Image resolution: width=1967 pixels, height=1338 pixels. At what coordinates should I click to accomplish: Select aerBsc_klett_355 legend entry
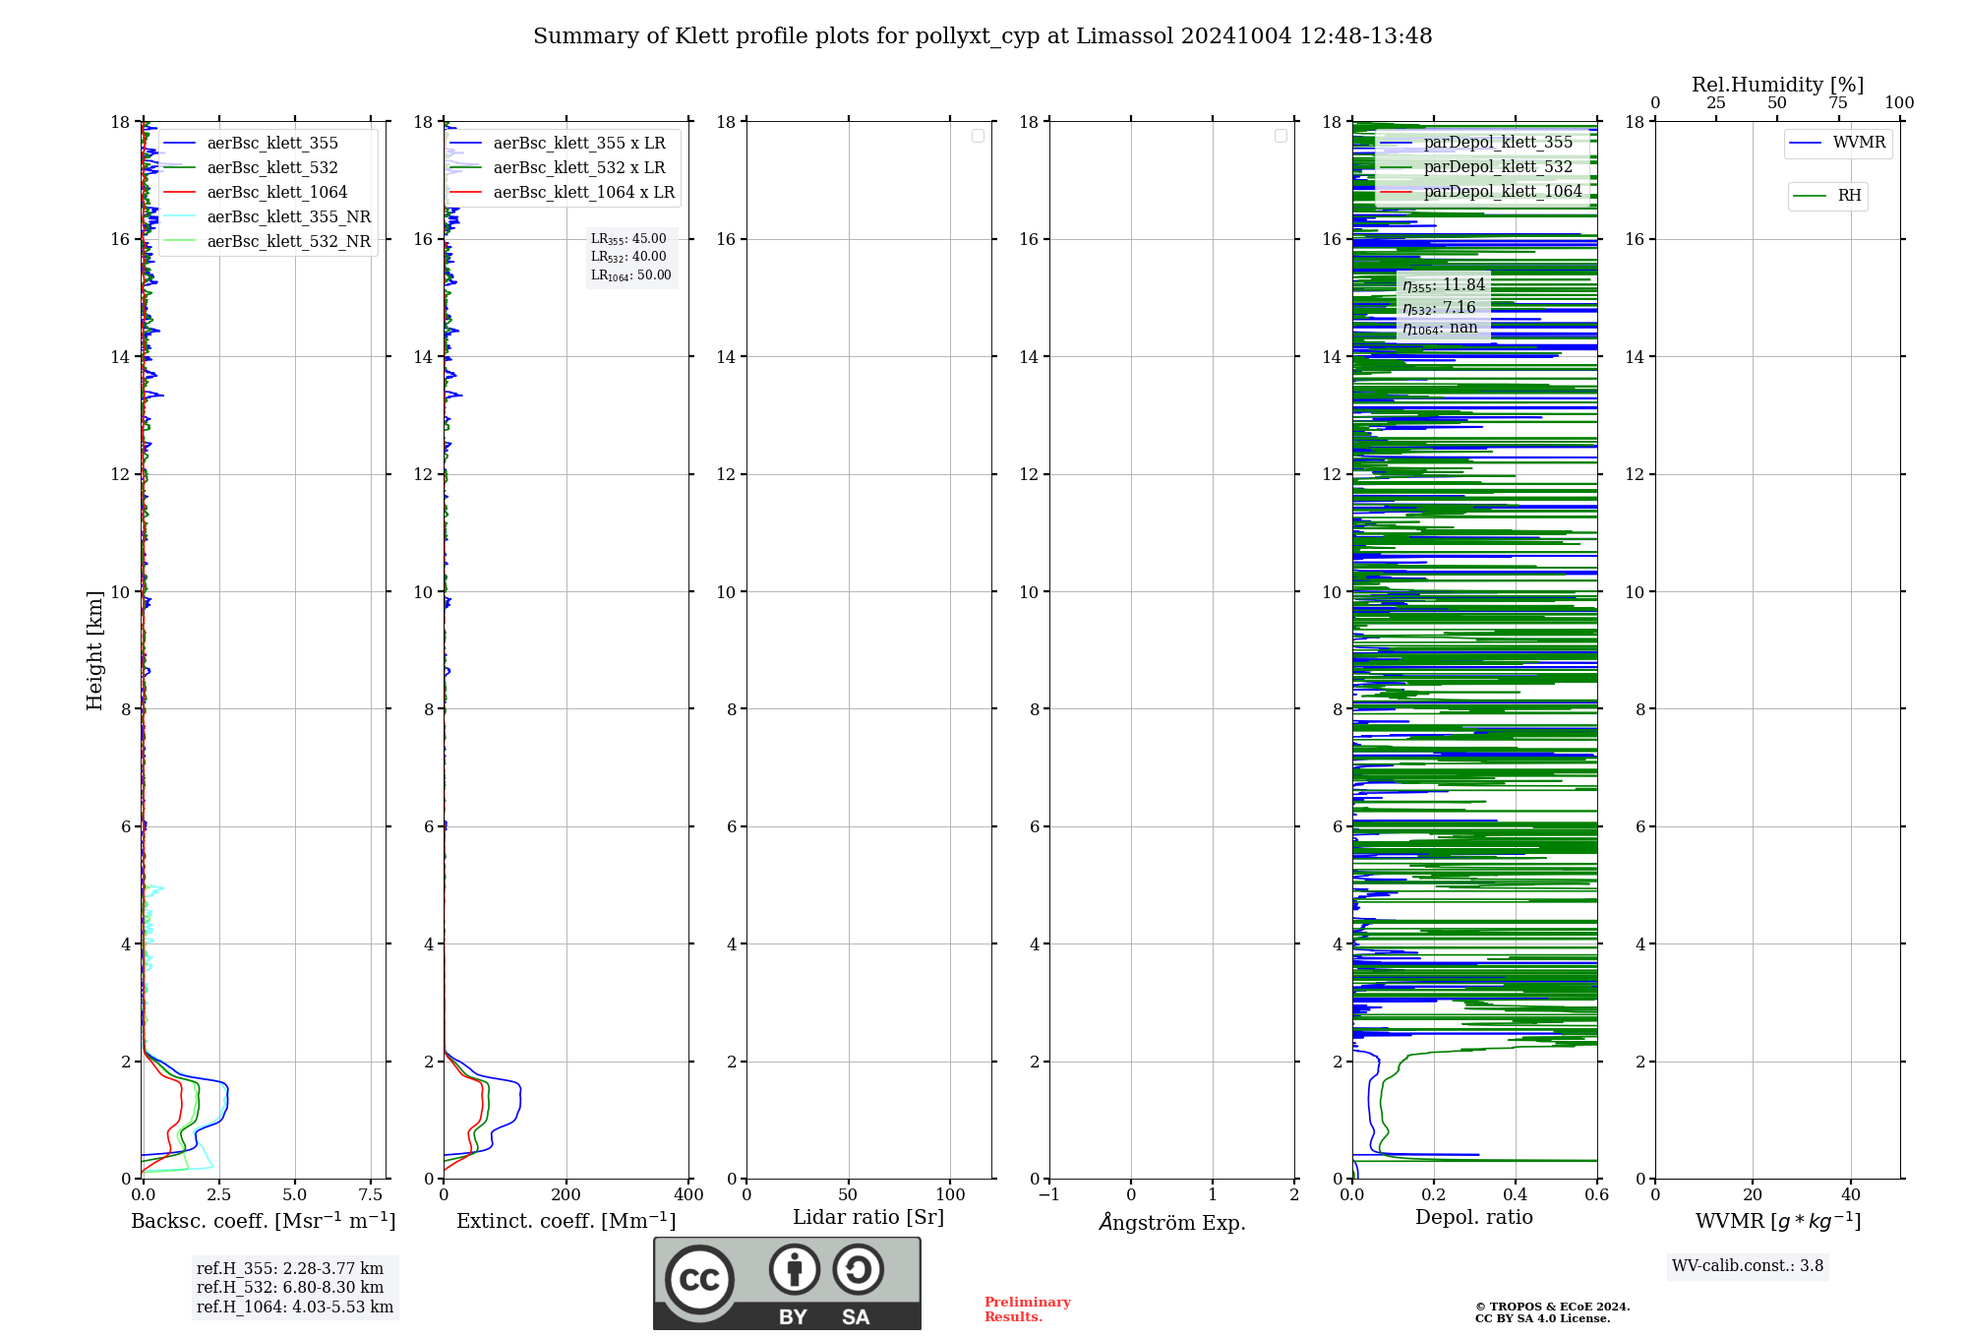[268, 143]
